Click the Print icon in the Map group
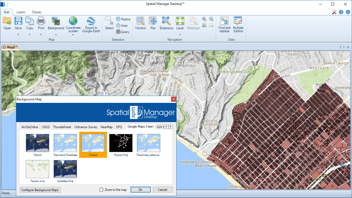Screen dimensions: 352x198 click(x=41, y=21)
